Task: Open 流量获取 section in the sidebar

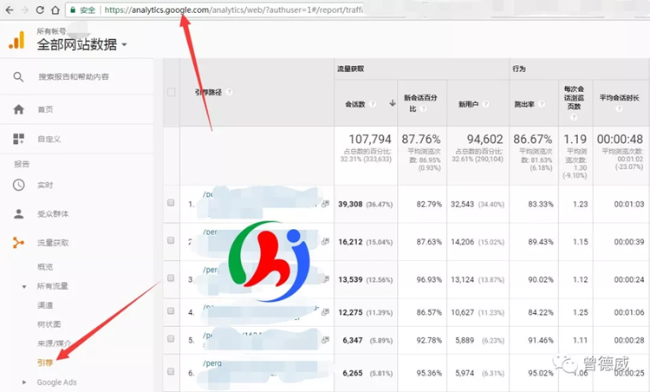Action: 53,243
